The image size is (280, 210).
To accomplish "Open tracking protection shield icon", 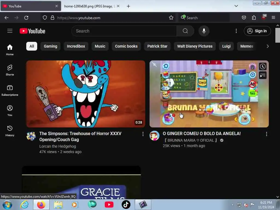I will pos(45,18).
